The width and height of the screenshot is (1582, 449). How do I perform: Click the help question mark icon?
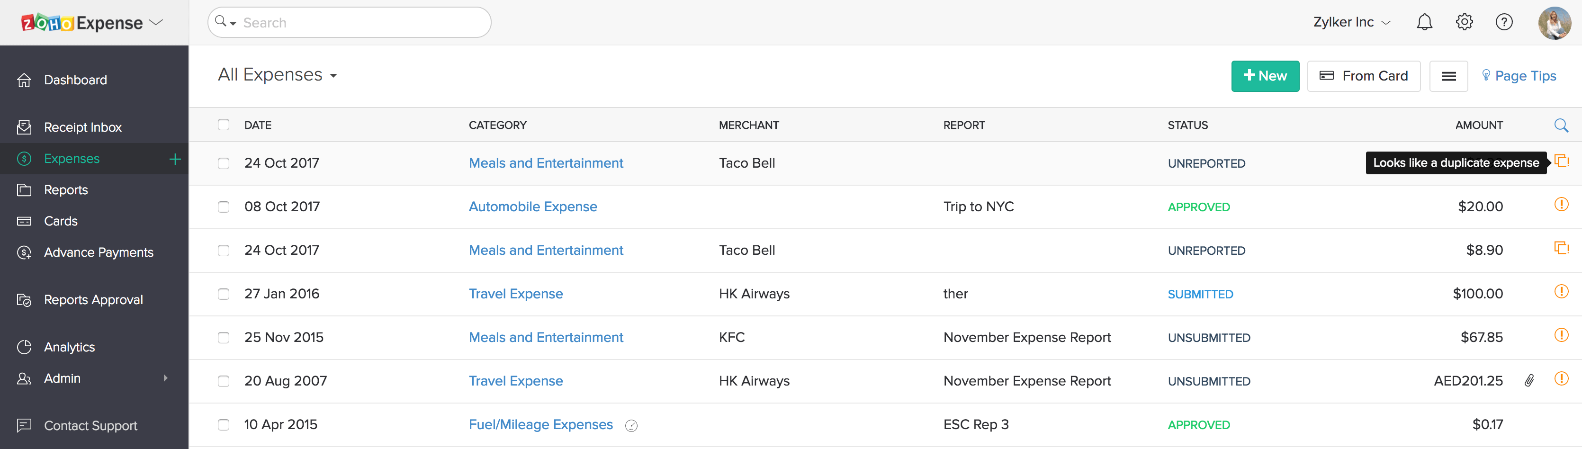coord(1503,22)
